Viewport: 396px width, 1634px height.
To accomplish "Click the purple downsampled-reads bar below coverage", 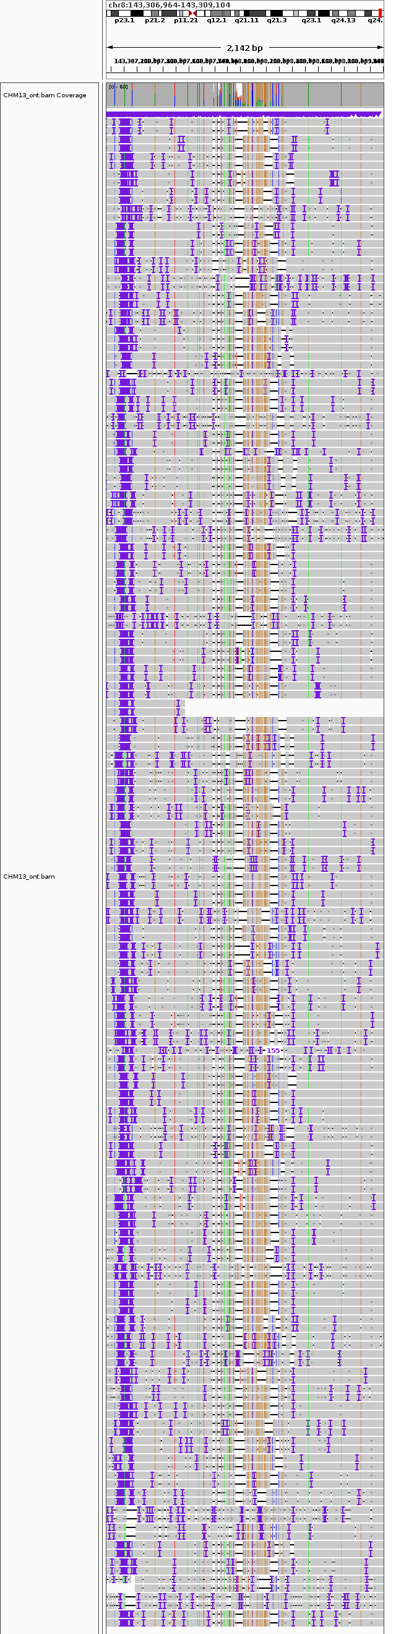I will pos(244,114).
